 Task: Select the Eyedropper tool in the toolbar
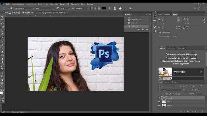(2, 34)
